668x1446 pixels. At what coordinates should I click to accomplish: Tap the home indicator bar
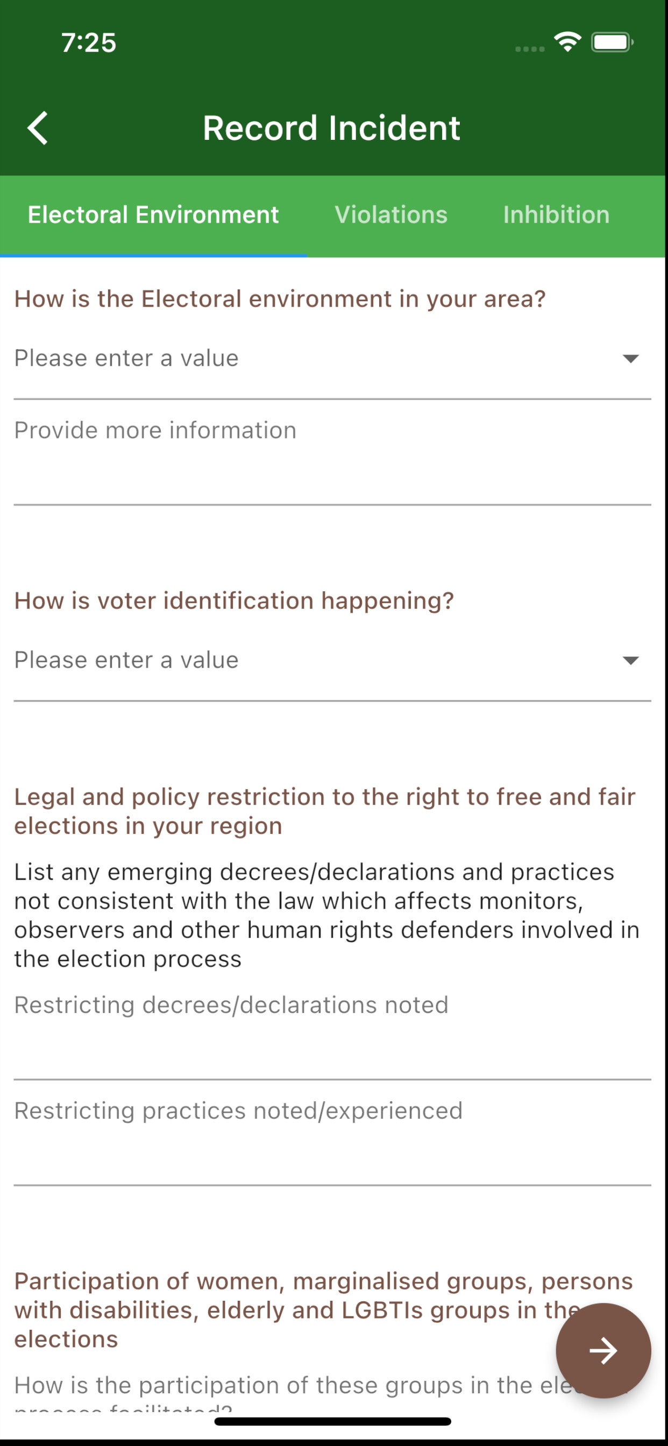pos(332,1422)
